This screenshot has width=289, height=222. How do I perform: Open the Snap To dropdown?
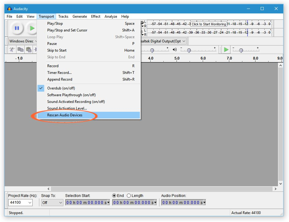[x=52, y=202]
